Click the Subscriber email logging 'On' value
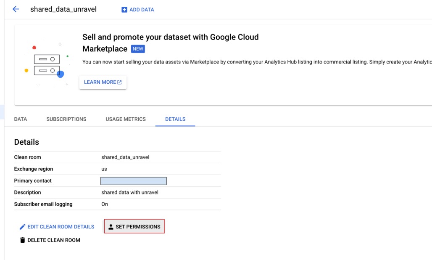This screenshot has height=260, width=432. click(105, 204)
